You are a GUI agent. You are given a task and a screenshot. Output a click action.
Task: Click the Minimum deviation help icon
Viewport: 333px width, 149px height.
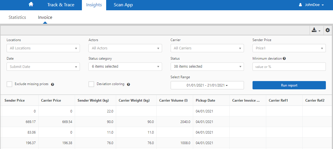[284, 59]
